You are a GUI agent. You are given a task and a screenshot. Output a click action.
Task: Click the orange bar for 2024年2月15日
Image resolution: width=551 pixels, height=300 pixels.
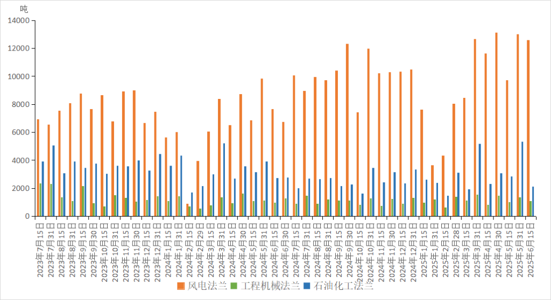187,210
